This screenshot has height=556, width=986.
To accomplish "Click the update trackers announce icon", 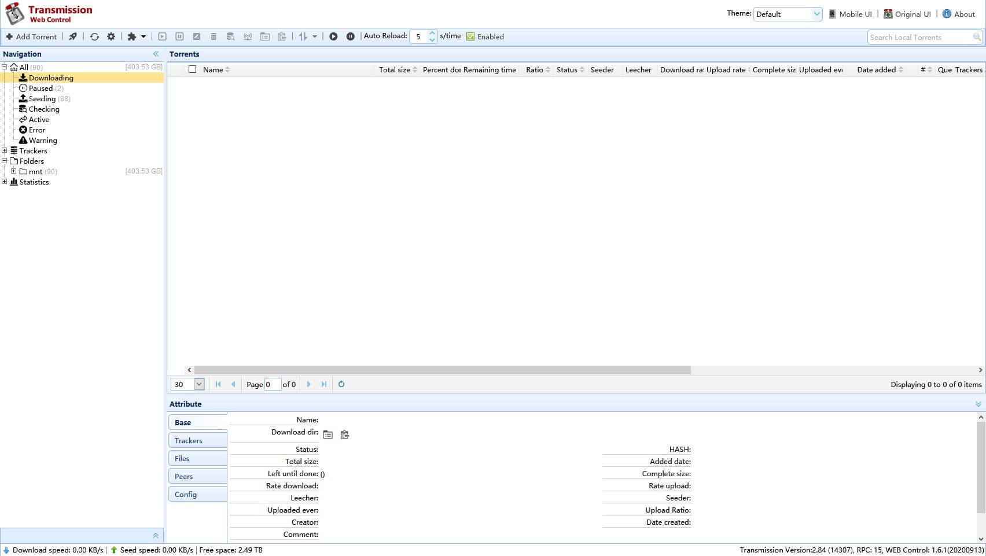I will pos(248,36).
